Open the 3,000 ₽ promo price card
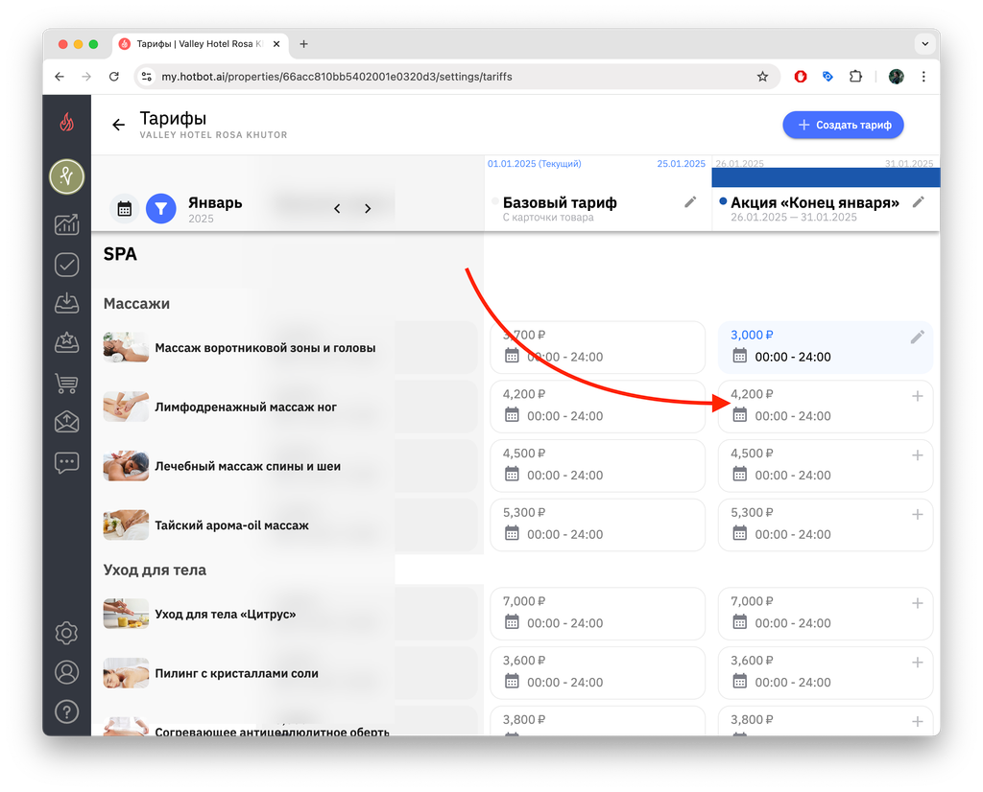 [x=825, y=347]
